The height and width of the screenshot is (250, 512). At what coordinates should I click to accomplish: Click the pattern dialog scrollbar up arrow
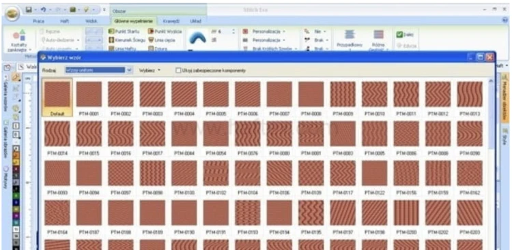click(x=491, y=82)
